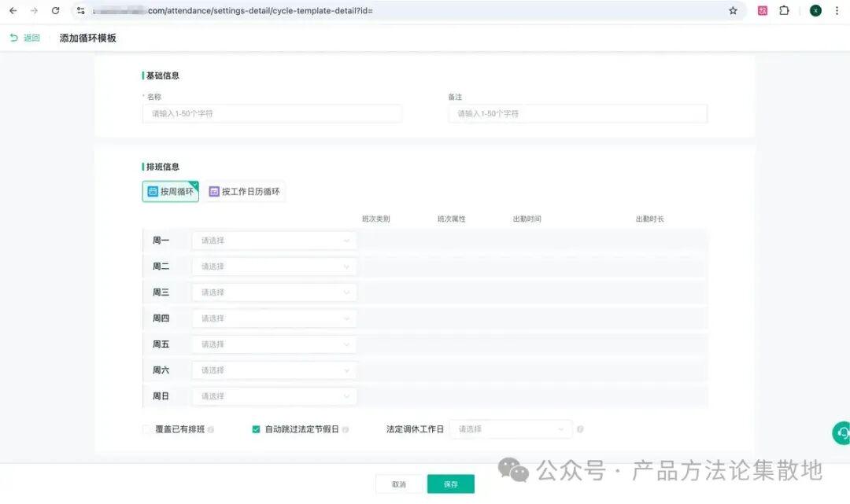Go back with browser back arrow
Screen dimensions: 850x504
(13, 11)
